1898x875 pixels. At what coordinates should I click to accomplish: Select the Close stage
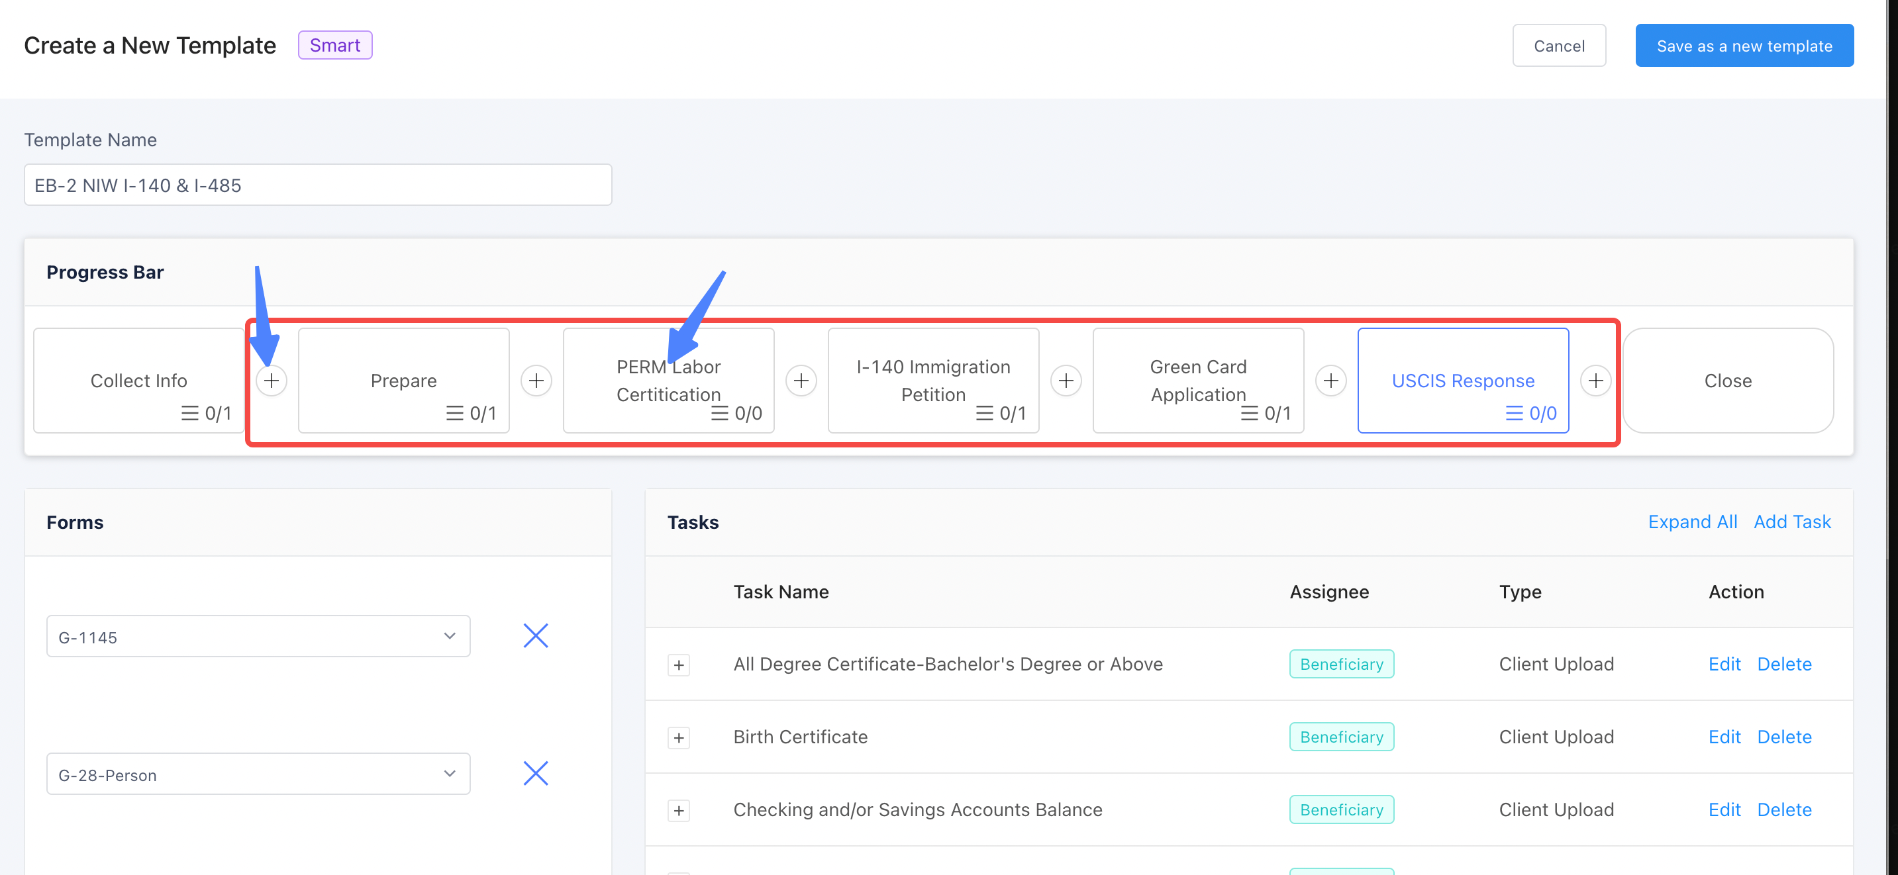click(1728, 381)
